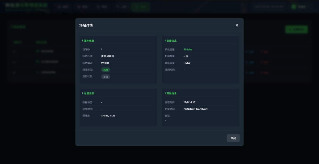Screen dimensions: 319x164
Task: Close the 场站详情 dialog with X icon
Action: click(x=237, y=25)
